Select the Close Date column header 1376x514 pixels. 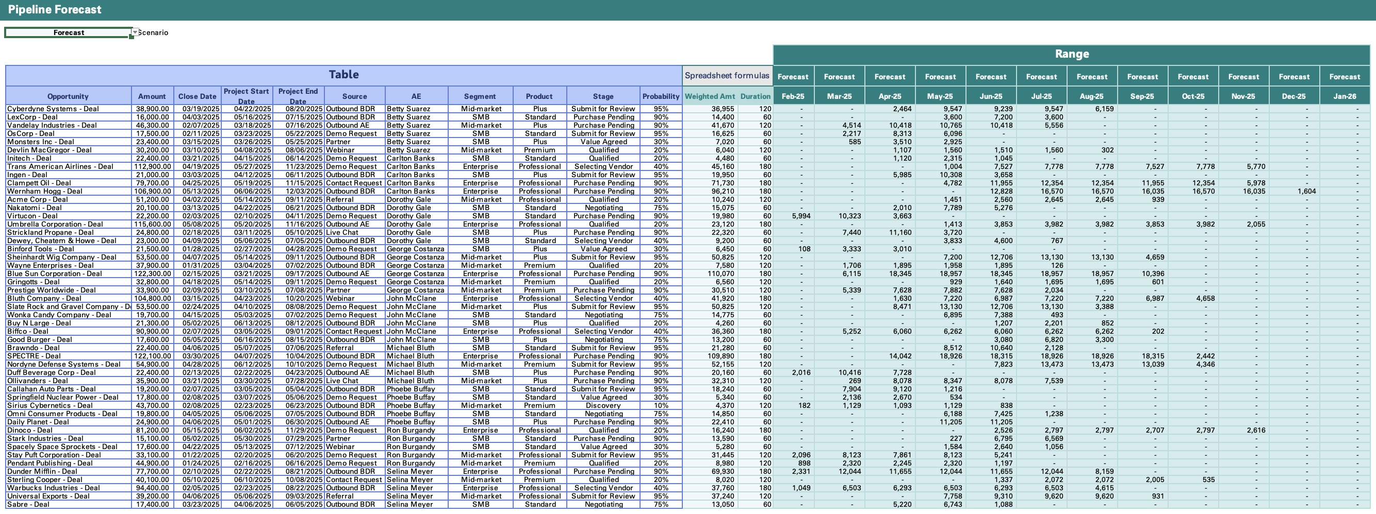pyautogui.click(x=197, y=96)
